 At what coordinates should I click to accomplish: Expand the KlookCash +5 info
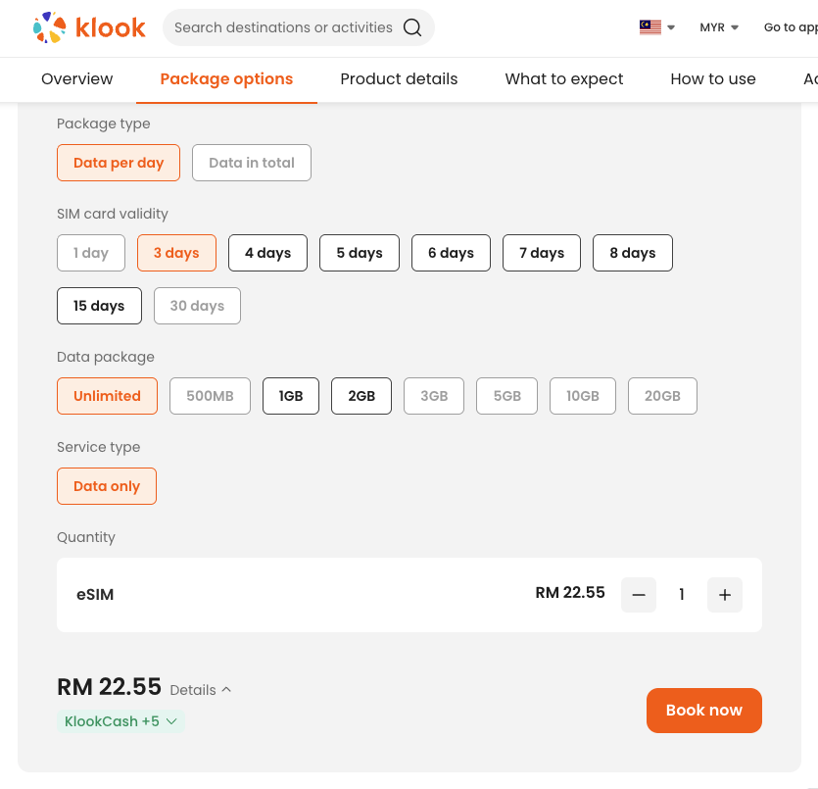click(x=120, y=721)
